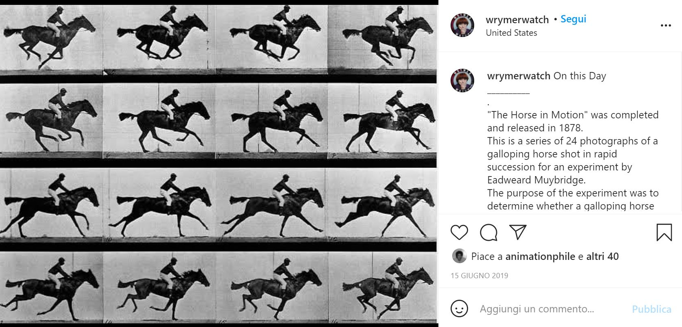Viewport: 682px width, 327px height.
Task: Click wrymerwatch avatar beside the caption
Action: click(462, 81)
